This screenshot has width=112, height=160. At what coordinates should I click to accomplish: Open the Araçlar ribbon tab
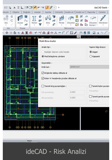coord(37,12)
